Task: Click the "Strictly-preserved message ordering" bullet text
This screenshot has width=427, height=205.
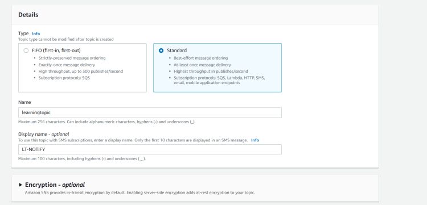Action: (x=72, y=58)
